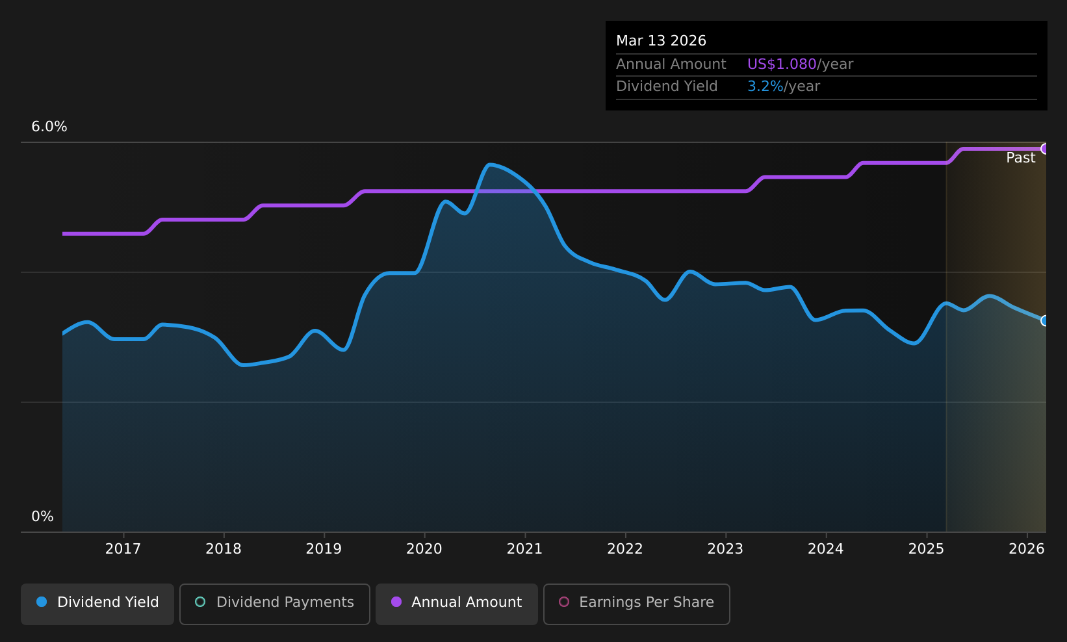The height and width of the screenshot is (642, 1067).
Task: Click the 'Dividend Yield' tooltip row label
Action: (667, 86)
